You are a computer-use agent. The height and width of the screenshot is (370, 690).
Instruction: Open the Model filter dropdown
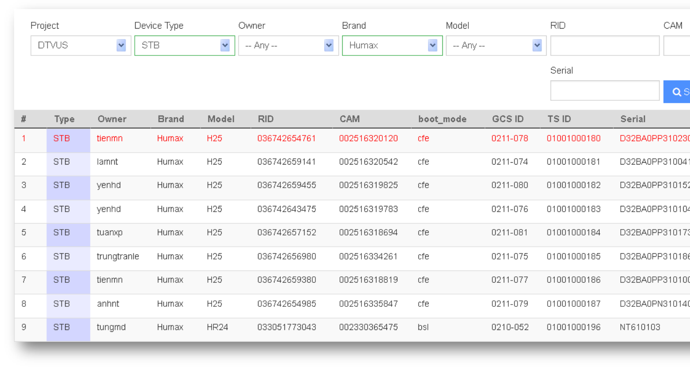[496, 45]
